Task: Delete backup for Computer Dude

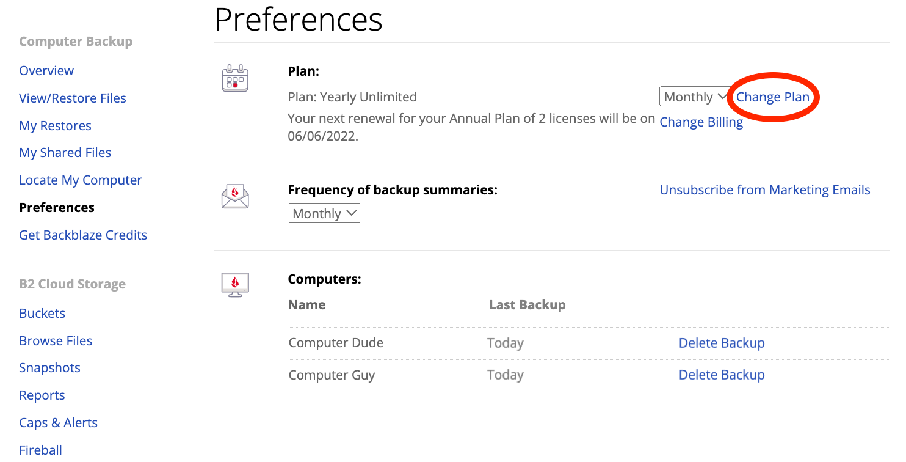Action: [x=722, y=343]
